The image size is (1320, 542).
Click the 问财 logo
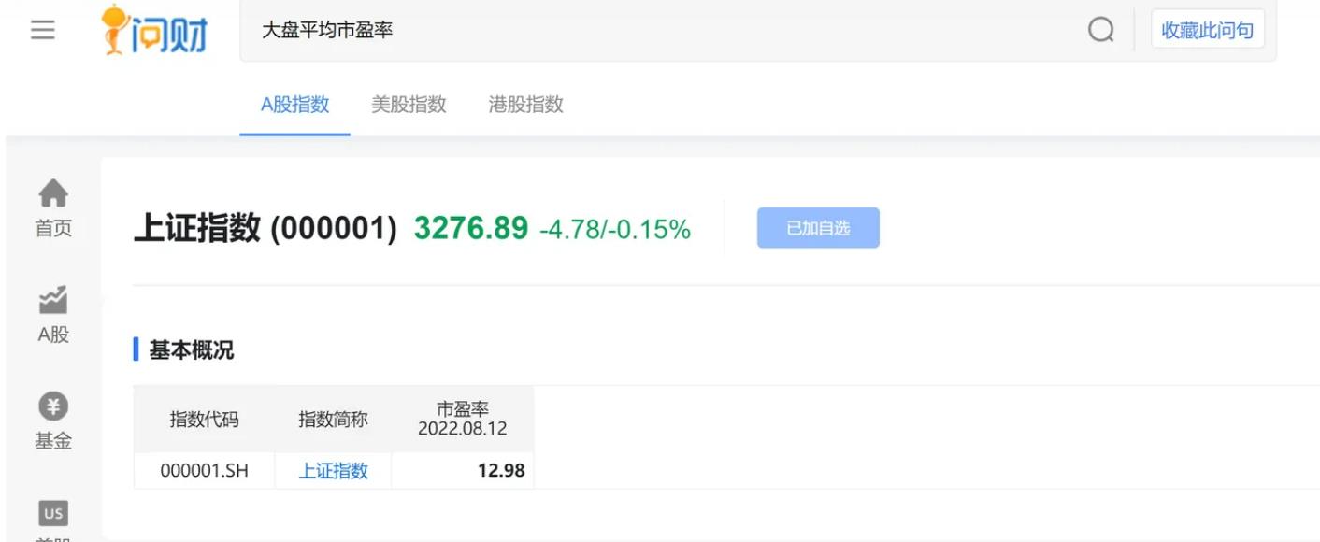[152, 28]
